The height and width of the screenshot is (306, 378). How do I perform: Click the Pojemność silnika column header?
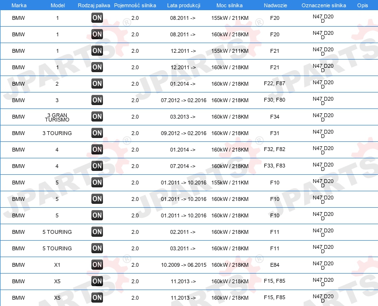pyautogui.click(x=135, y=5)
